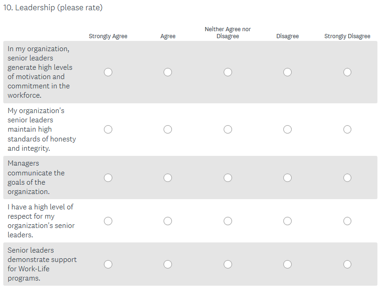Pick Disagree for honesty and integrity statement
383x295 pixels.
[287, 129]
